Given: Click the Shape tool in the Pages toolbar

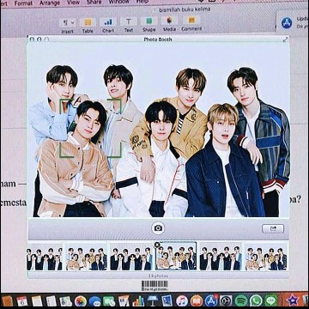Looking at the screenshot, I should click(x=149, y=25).
